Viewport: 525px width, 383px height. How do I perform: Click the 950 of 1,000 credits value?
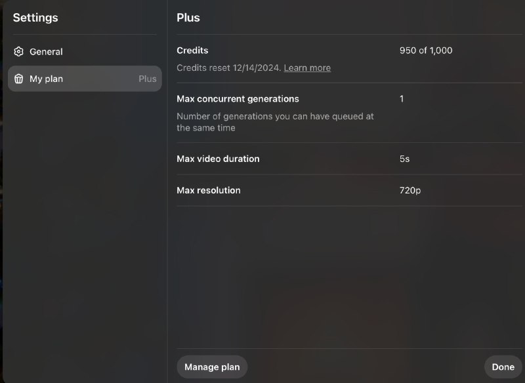(x=425, y=50)
